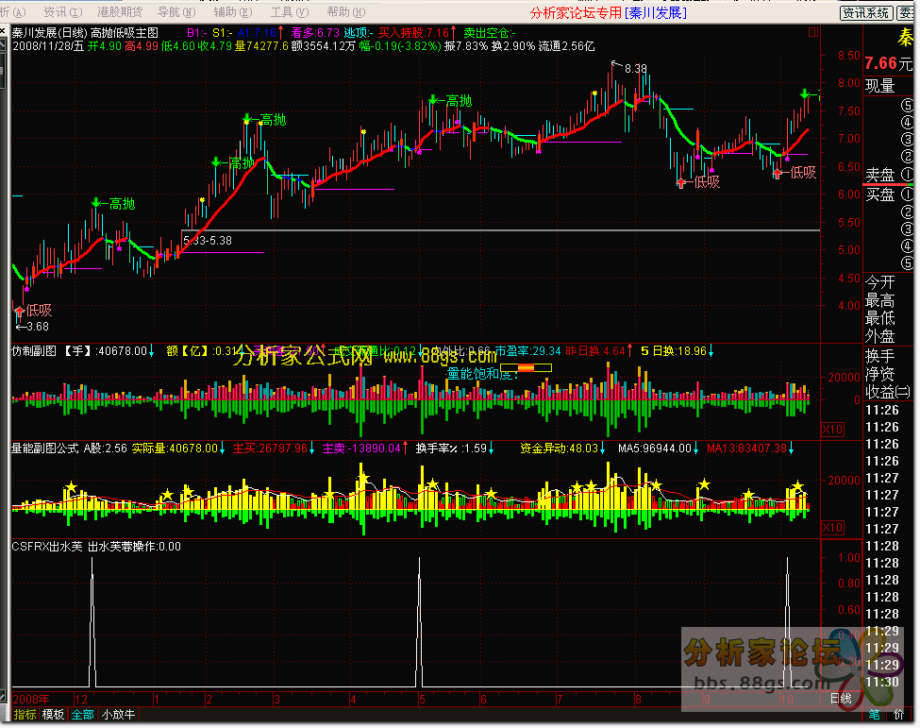Click the buy level ① circled number
This screenshot has width=920, height=728.
(x=907, y=194)
